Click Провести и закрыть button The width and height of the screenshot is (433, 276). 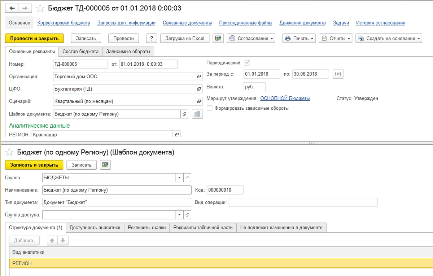click(34, 38)
